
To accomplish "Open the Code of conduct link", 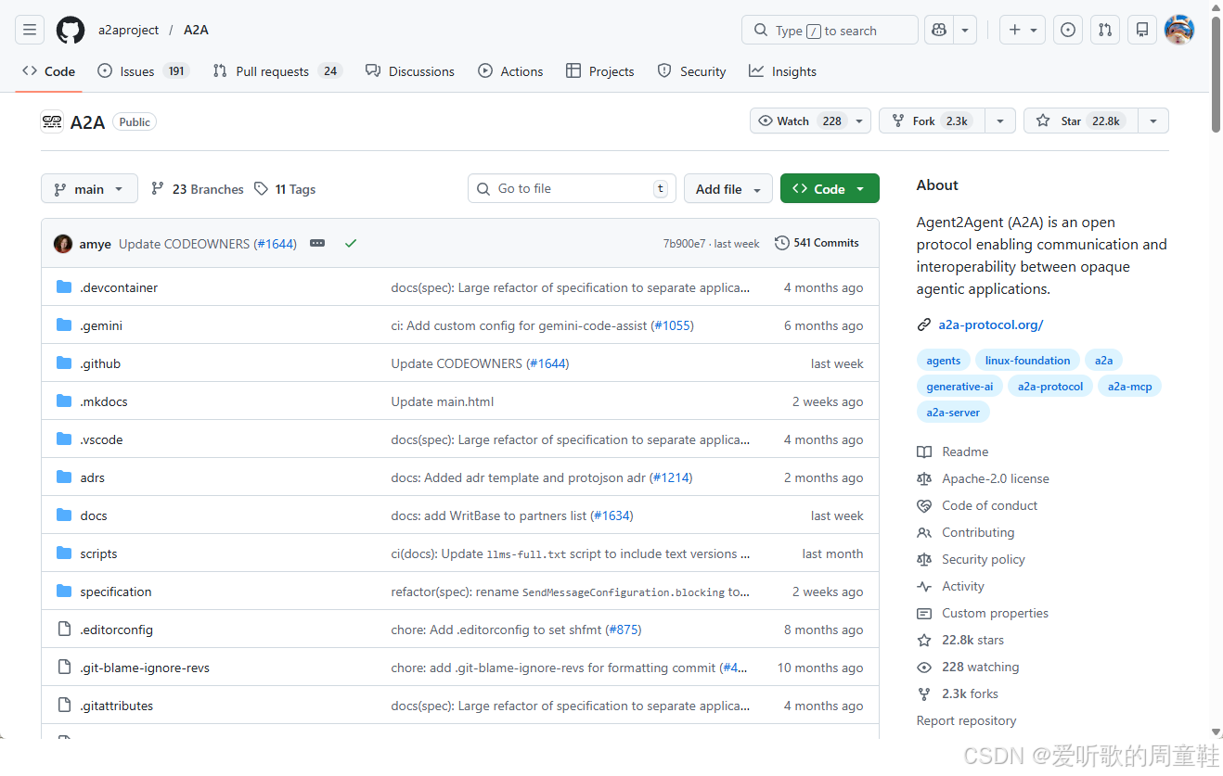I will [978, 505].
